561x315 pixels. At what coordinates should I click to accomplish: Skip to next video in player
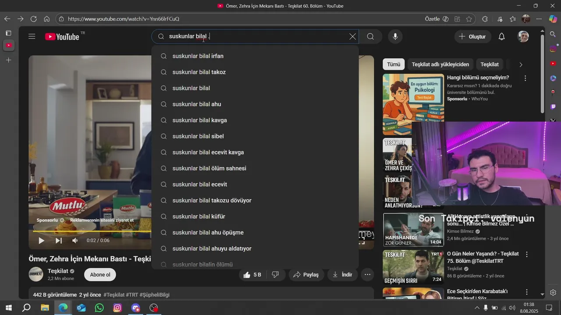[58, 240]
